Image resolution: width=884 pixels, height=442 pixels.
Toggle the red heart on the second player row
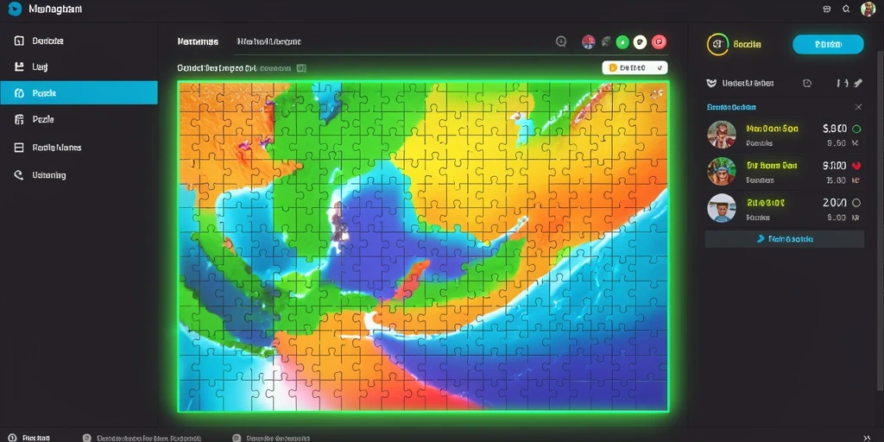click(x=856, y=166)
